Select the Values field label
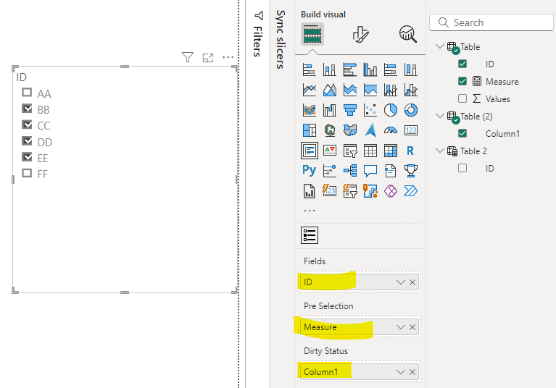The image size is (556, 388). (498, 98)
